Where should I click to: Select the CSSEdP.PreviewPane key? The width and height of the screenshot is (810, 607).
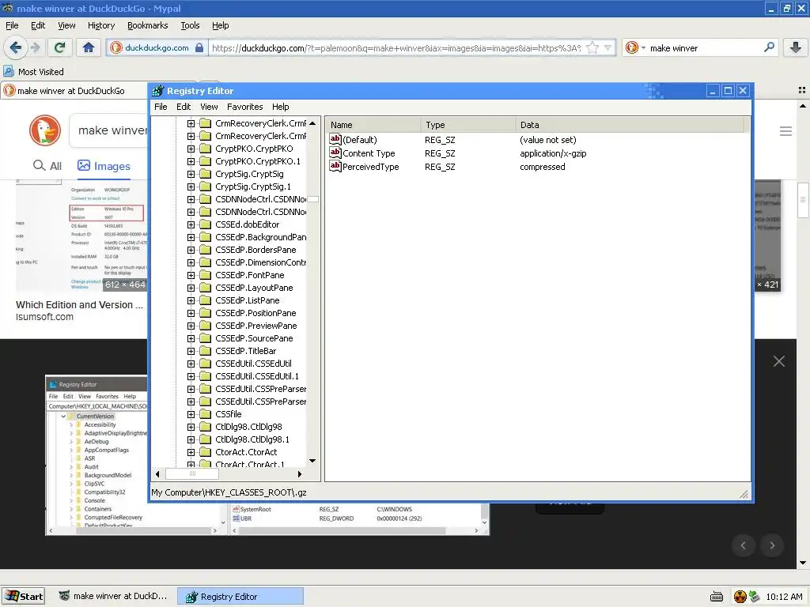256,326
